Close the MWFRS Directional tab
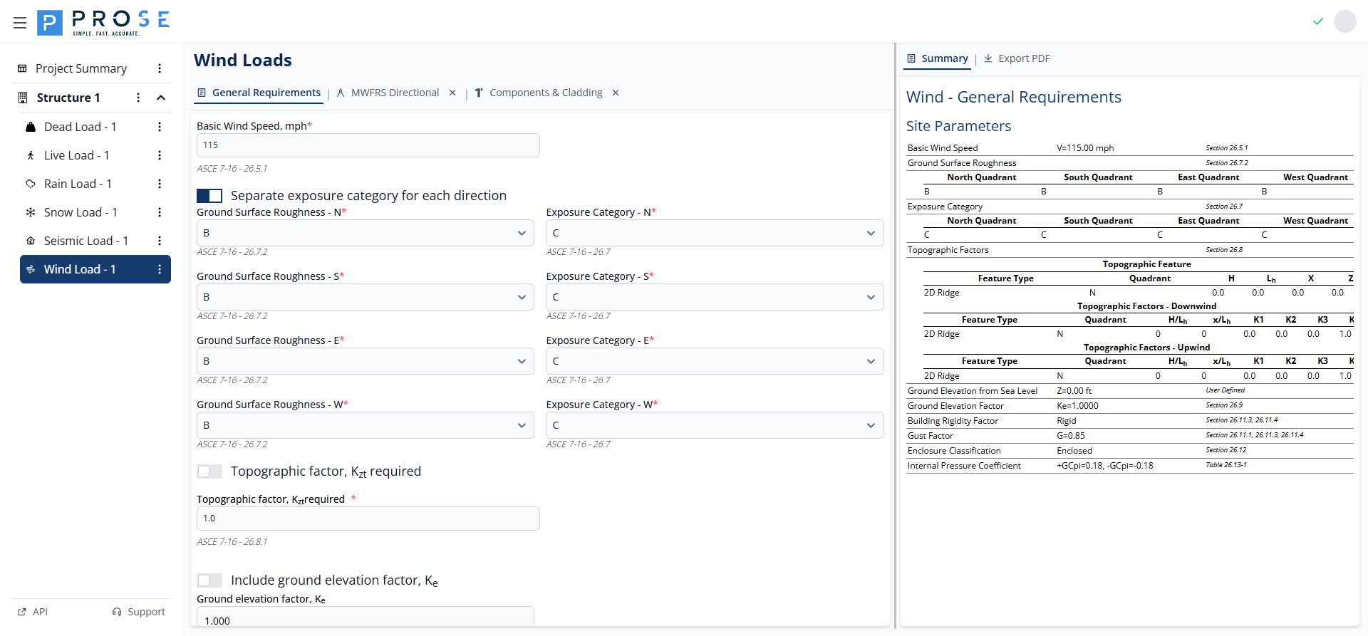 [x=452, y=93]
